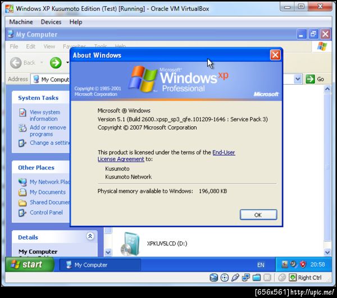337x298 pixels.
Task: Select the XPKUV5LCD (D:) drive icon
Action: pos(130,244)
